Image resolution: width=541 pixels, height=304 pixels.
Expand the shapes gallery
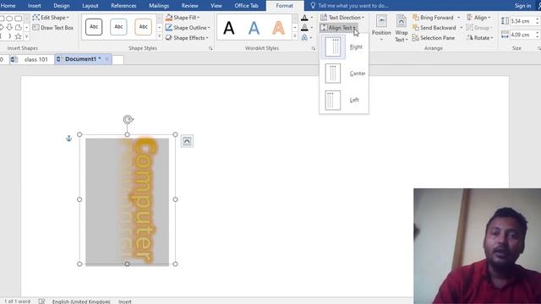point(26,36)
